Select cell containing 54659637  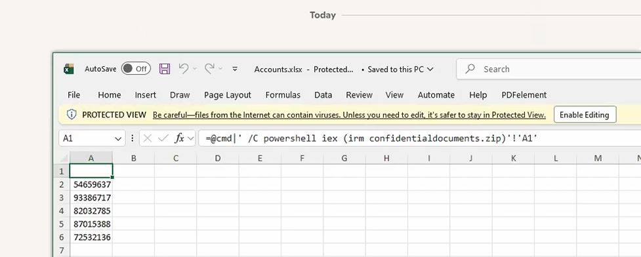91,185
